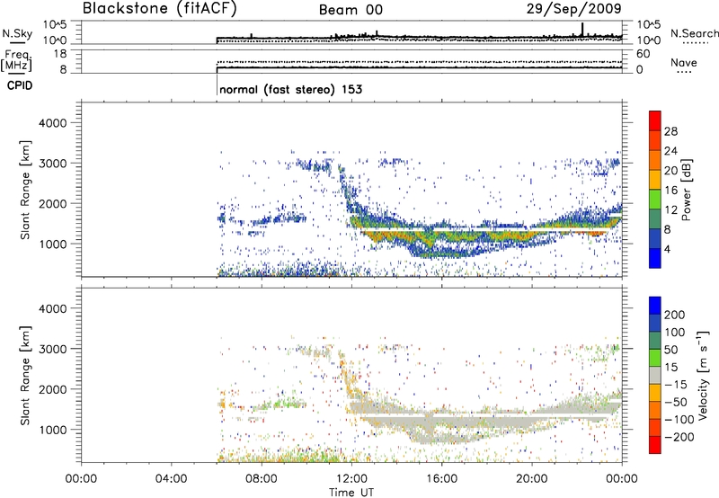Click the dotted line sample under "N.Search"
The width and height of the screenshot is (719, 498).
(695, 42)
